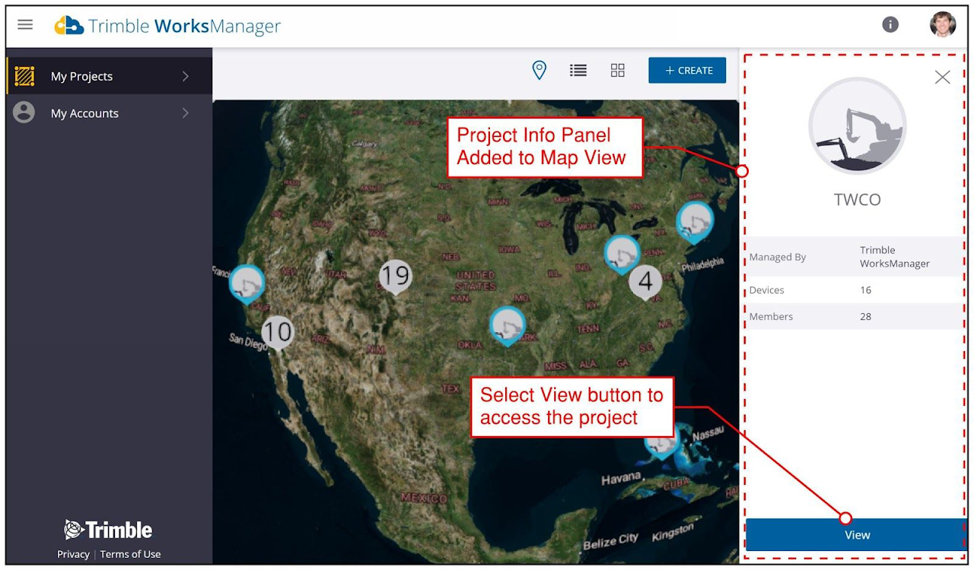Image resolution: width=974 pixels, height=570 pixels.
Task: Open the cluster marker labeled 4
Action: 645,282
